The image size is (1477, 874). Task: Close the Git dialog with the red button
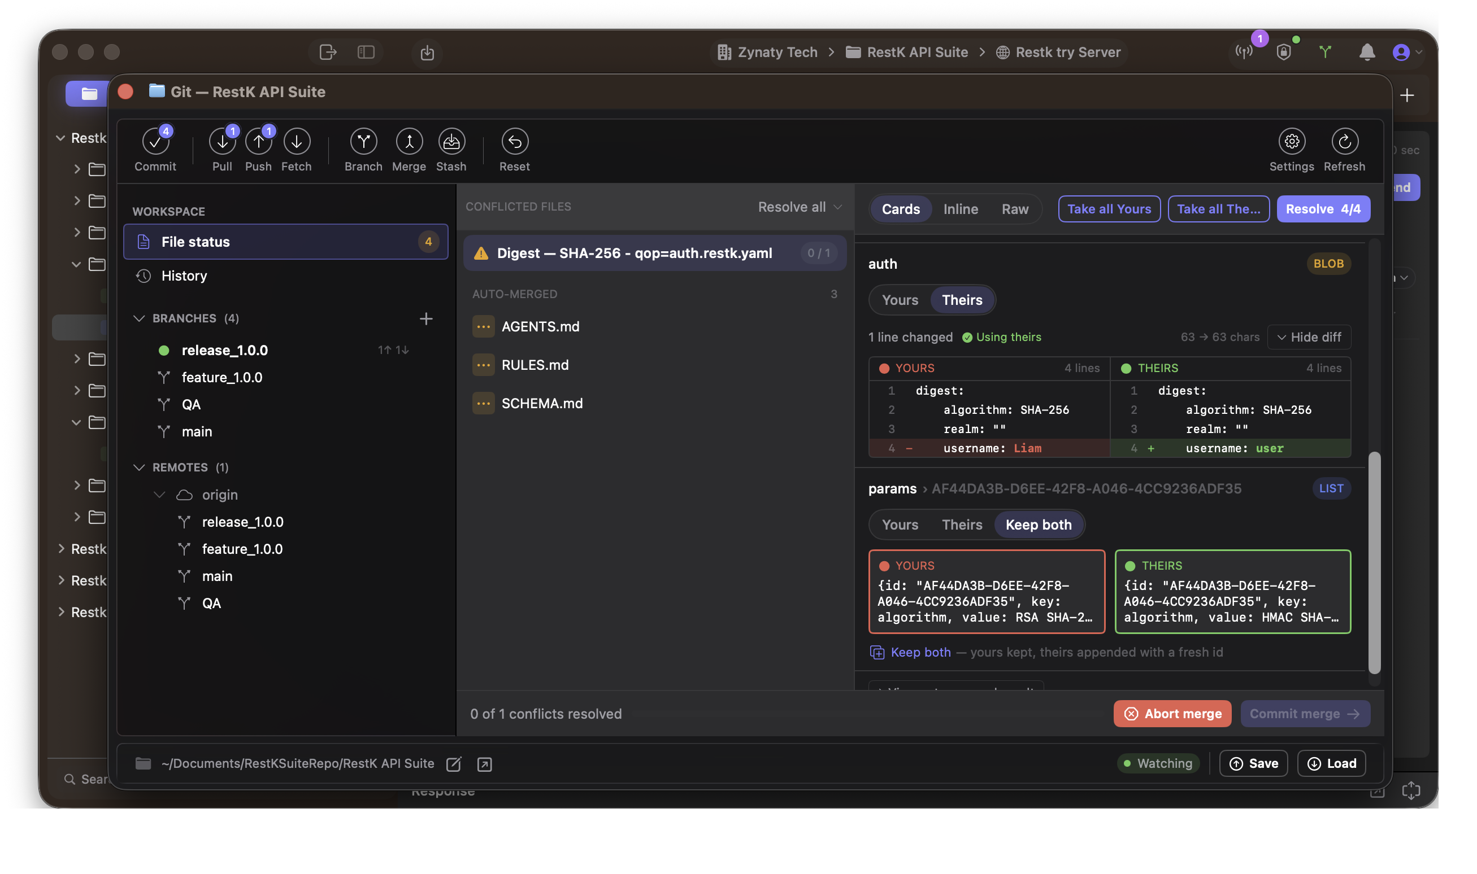tap(125, 91)
